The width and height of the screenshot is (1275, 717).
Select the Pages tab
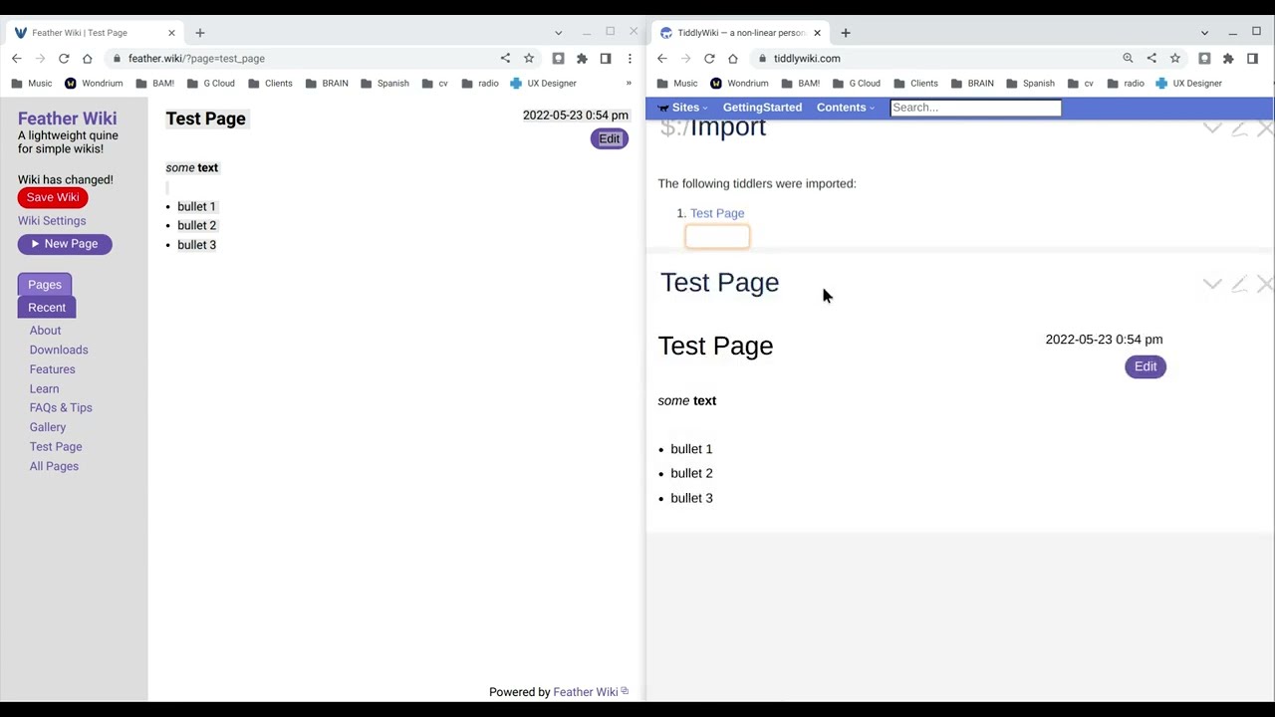pos(45,285)
